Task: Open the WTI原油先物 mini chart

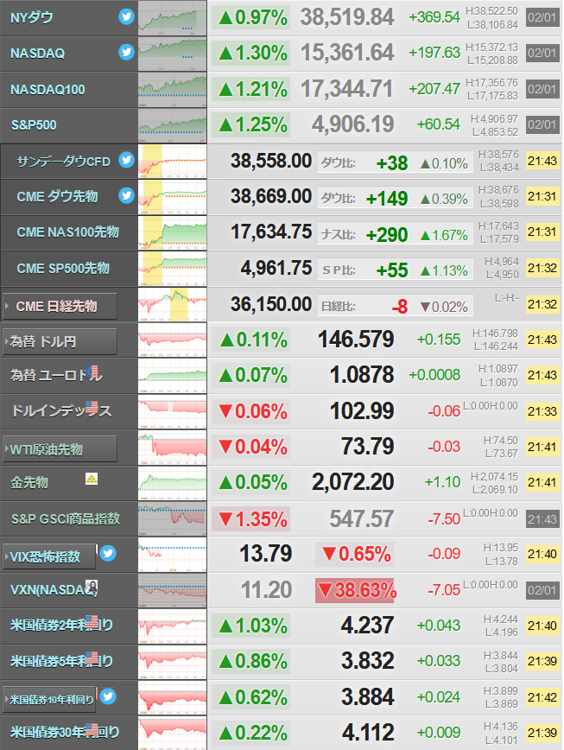Action: pyautogui.click(x=173, y=448)
